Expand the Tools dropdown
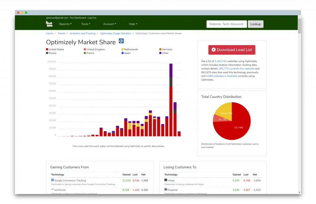The width and height of the screenshot is (316, 204). point(85,24)
